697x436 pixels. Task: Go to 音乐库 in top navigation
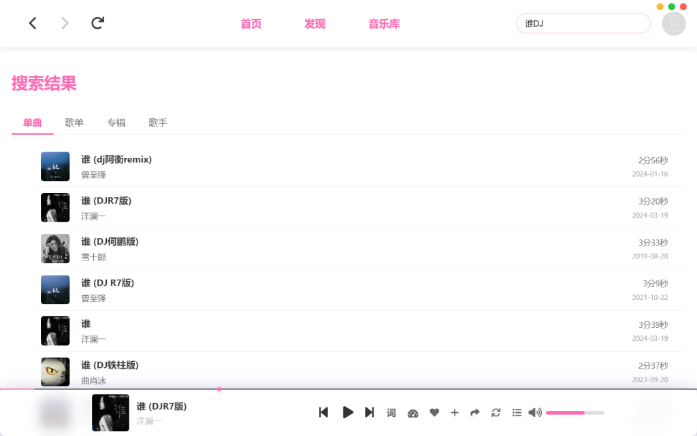click(384, 24)
